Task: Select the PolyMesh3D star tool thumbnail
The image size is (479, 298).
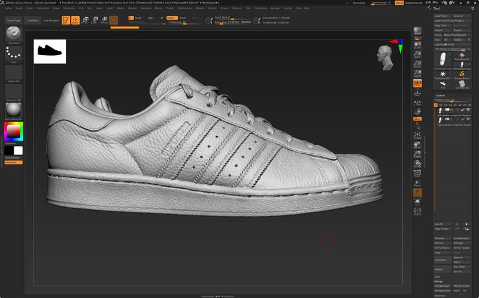Action: pyautogui.click(x=462, y=56)
